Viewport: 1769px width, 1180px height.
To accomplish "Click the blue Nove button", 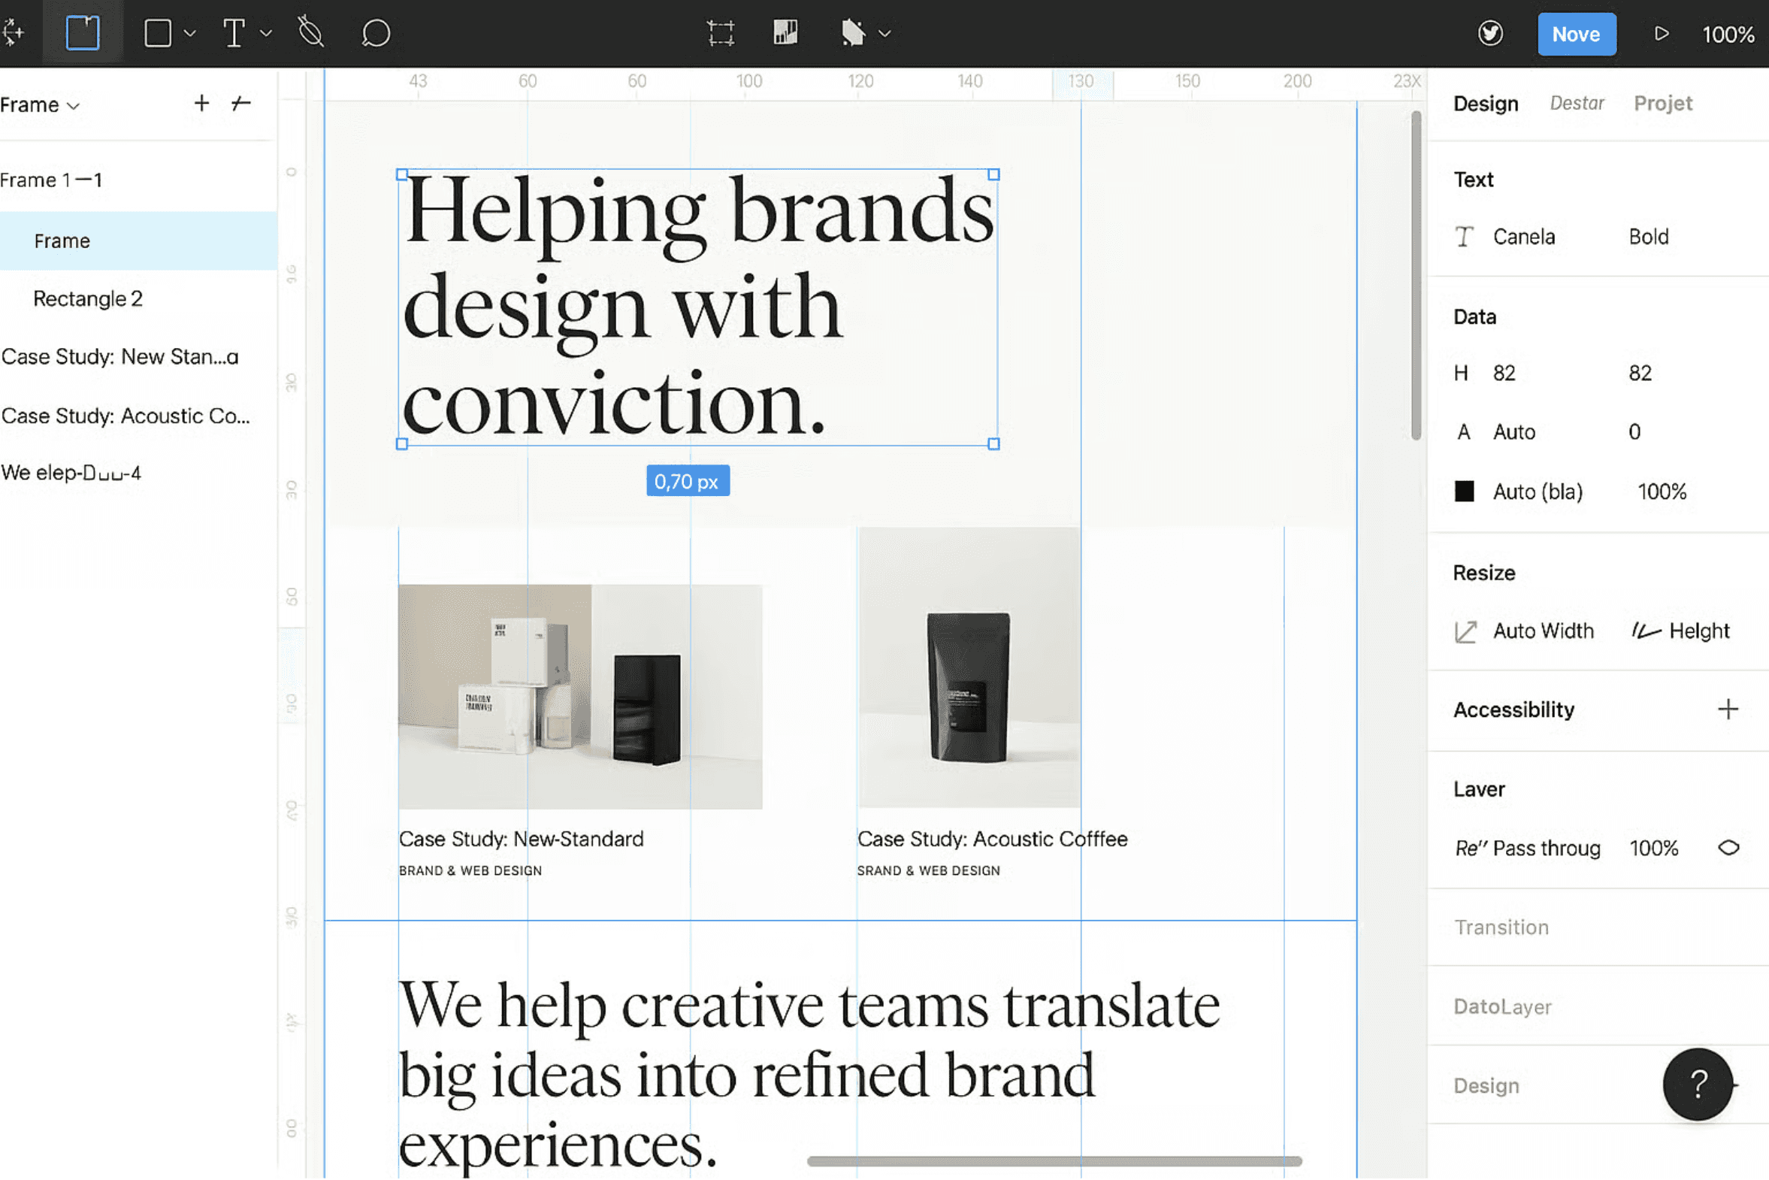I will [x=1576, y=34].
